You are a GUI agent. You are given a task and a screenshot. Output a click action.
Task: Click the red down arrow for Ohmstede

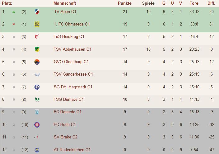[14, 24]
